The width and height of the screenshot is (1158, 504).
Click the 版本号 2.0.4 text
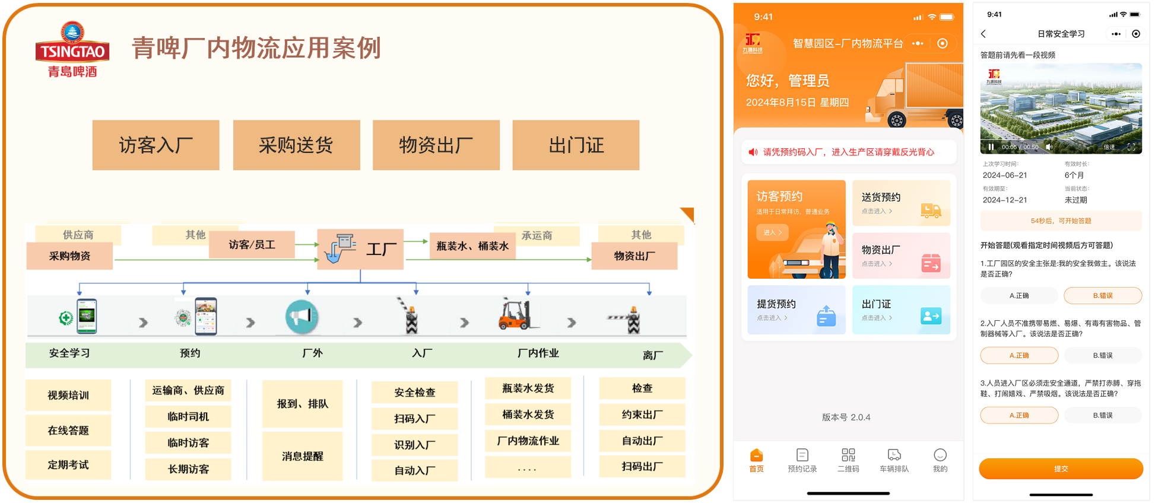846,417
